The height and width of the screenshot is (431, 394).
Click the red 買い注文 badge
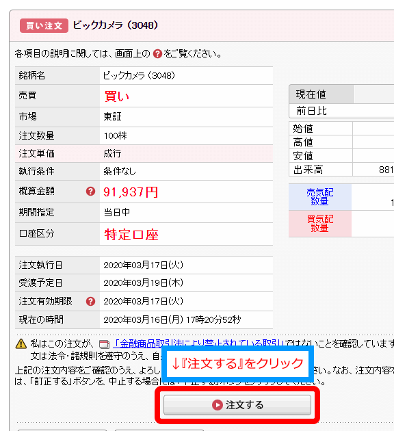point(44,25)
